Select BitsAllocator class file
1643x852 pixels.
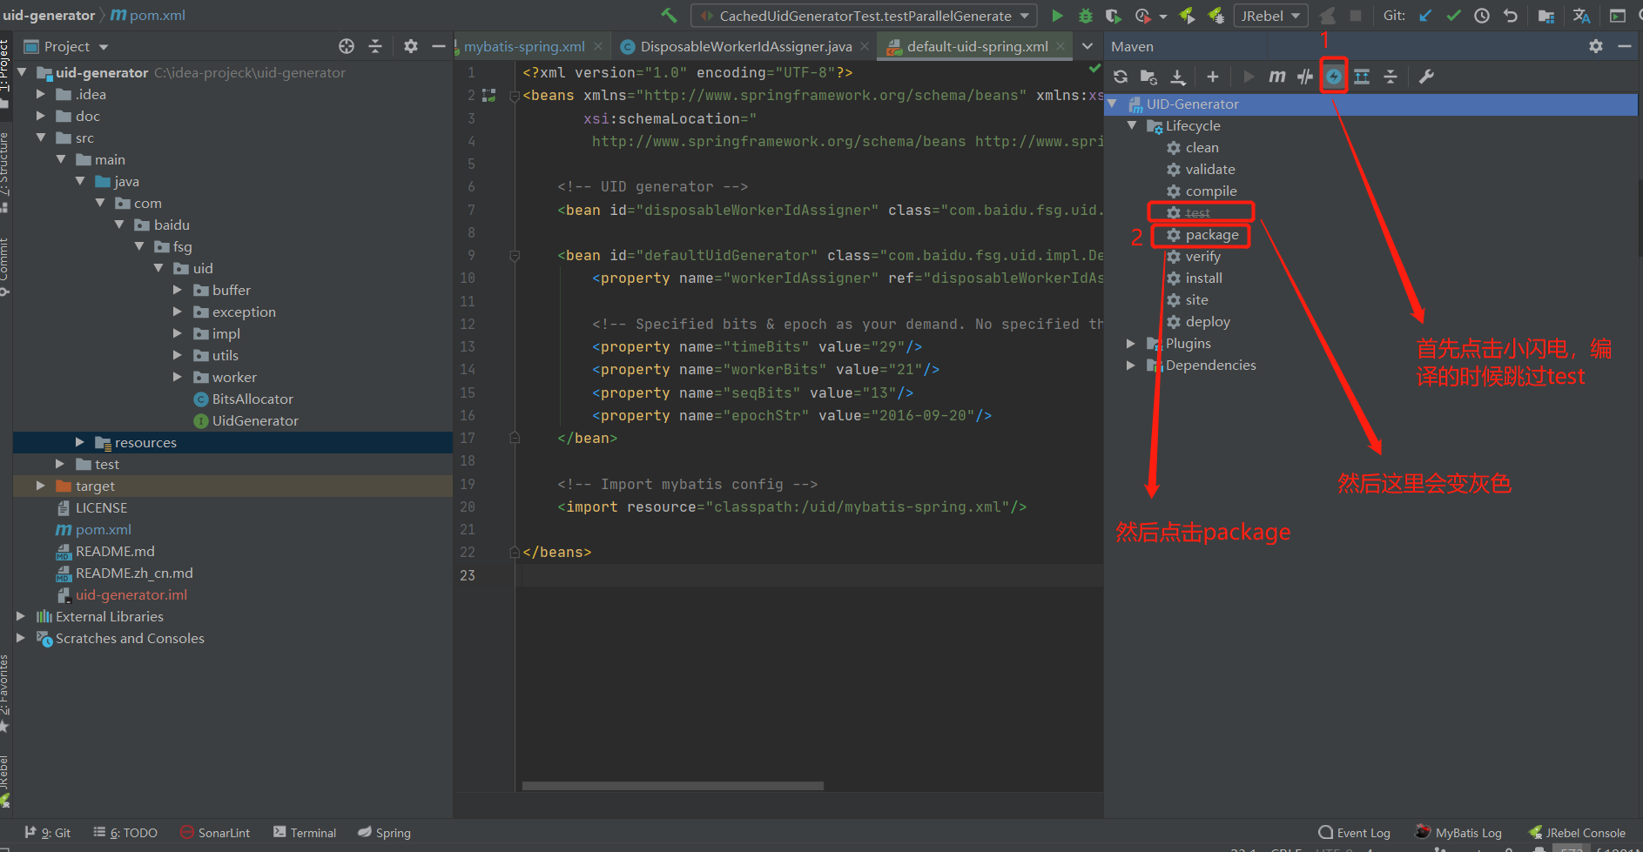pyautogui.click(x=253, y=399)
